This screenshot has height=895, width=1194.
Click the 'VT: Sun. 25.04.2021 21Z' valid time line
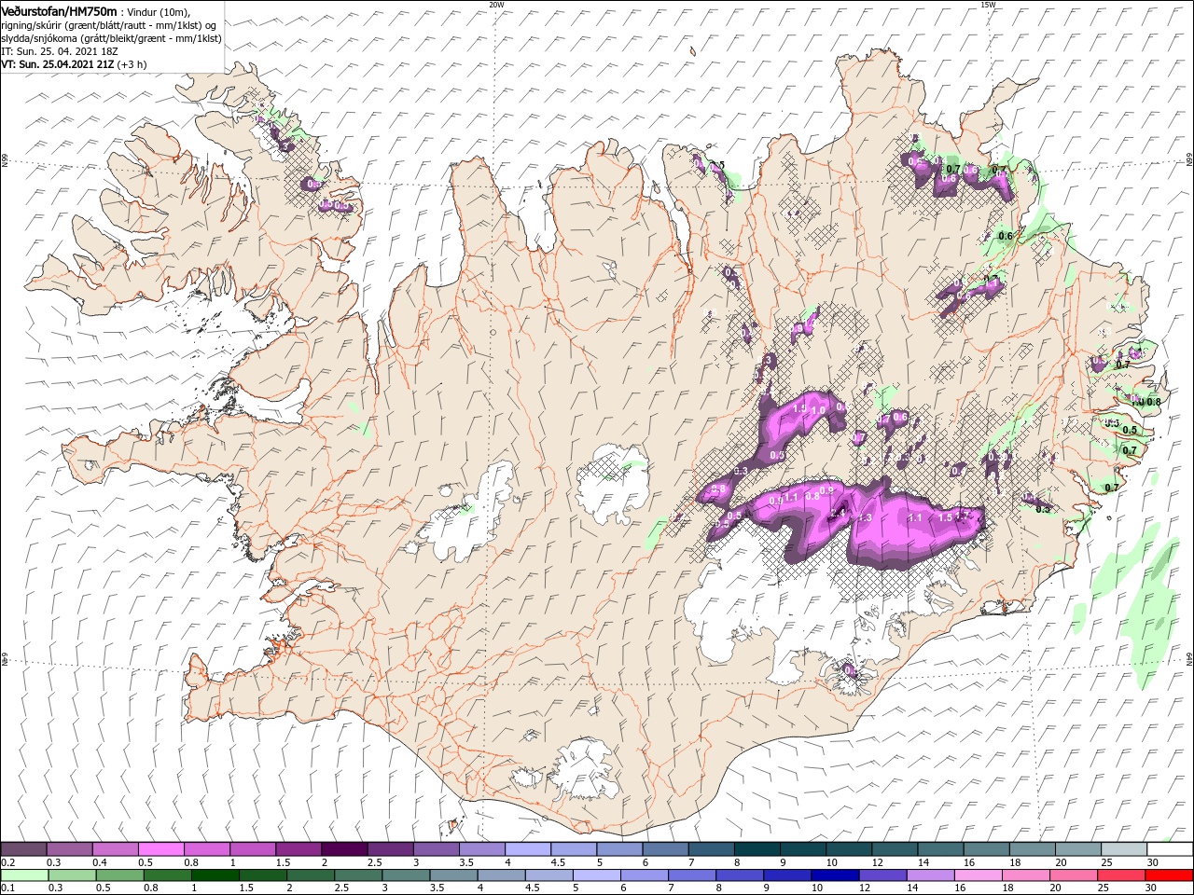(56, 65)
